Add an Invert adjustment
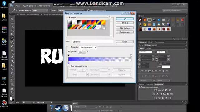This screenshot has width=200, height=112. click(x=156, y=98)
